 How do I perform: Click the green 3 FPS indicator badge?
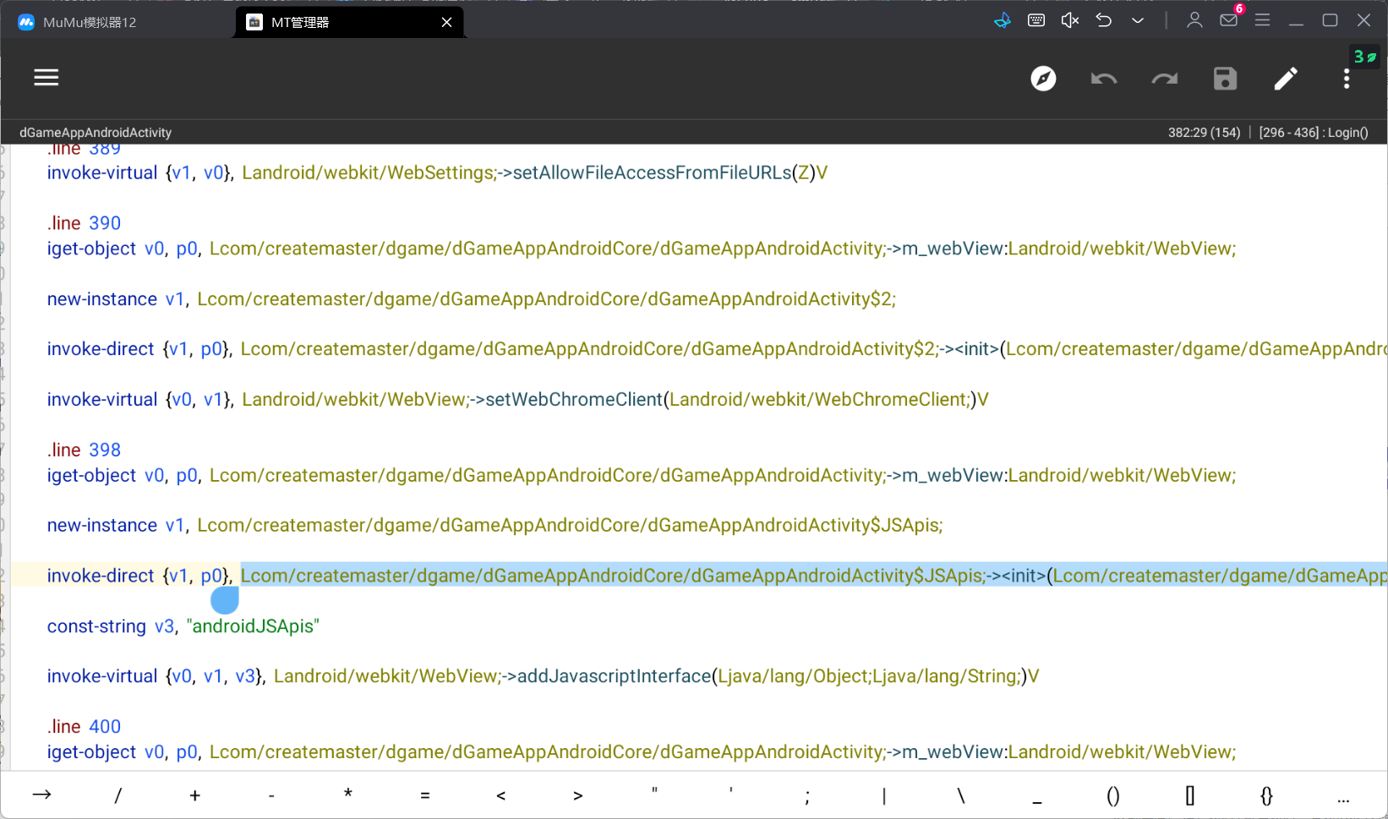[x=1365, y=57]
